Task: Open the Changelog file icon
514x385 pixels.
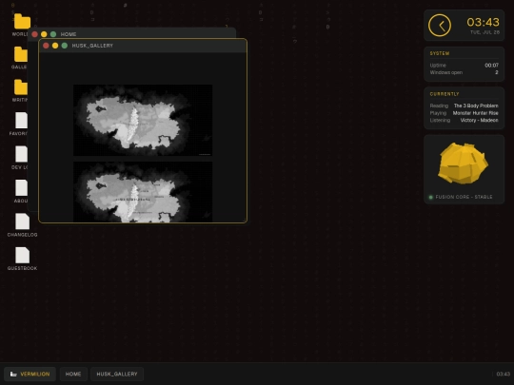Action: [x=22, y=221]
